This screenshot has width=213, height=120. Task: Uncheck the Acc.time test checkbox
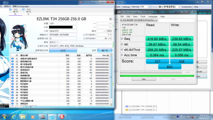(x=122, y=55)
